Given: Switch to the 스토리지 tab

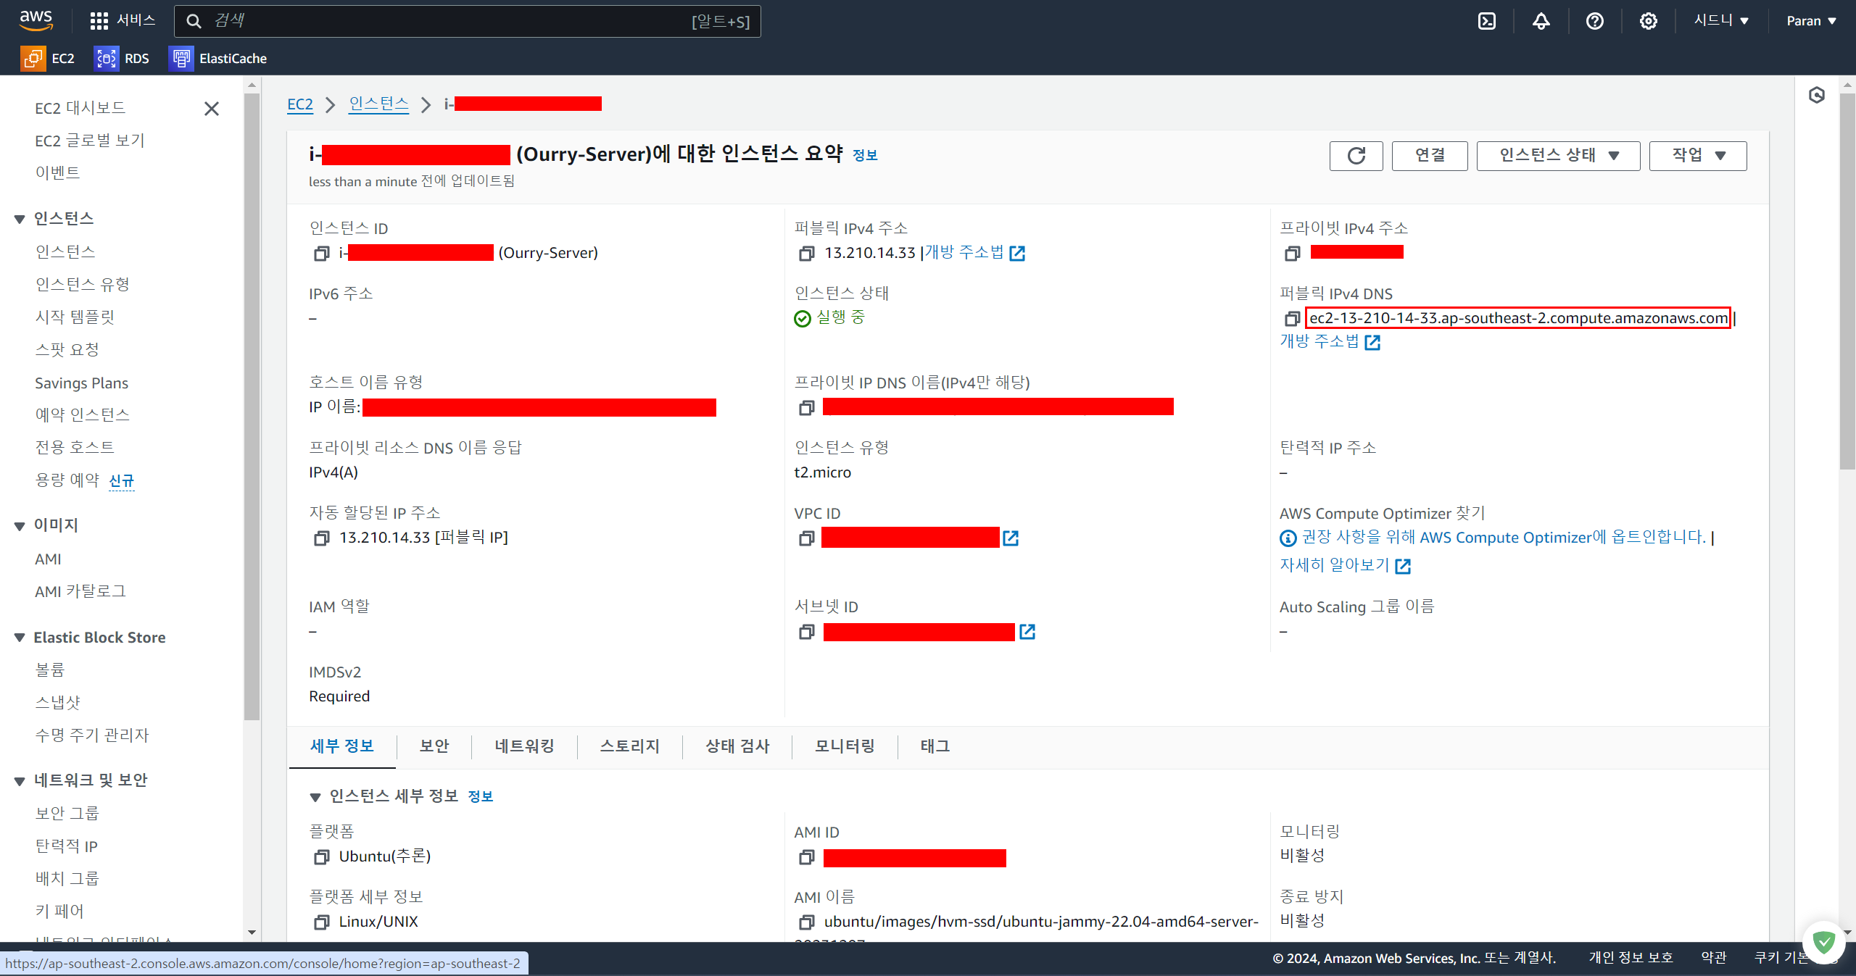Looking at the screenshot, I should click(630, 746).
